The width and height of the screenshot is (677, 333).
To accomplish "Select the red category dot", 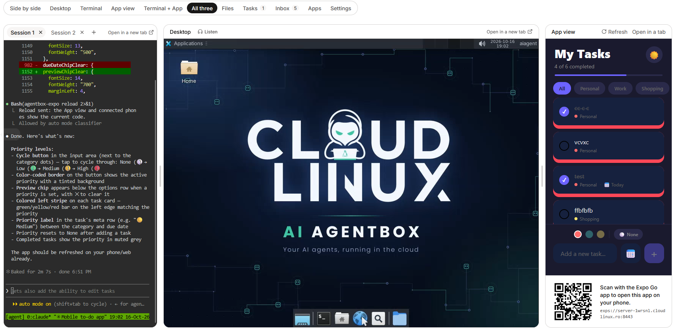I will coord(578,234).
